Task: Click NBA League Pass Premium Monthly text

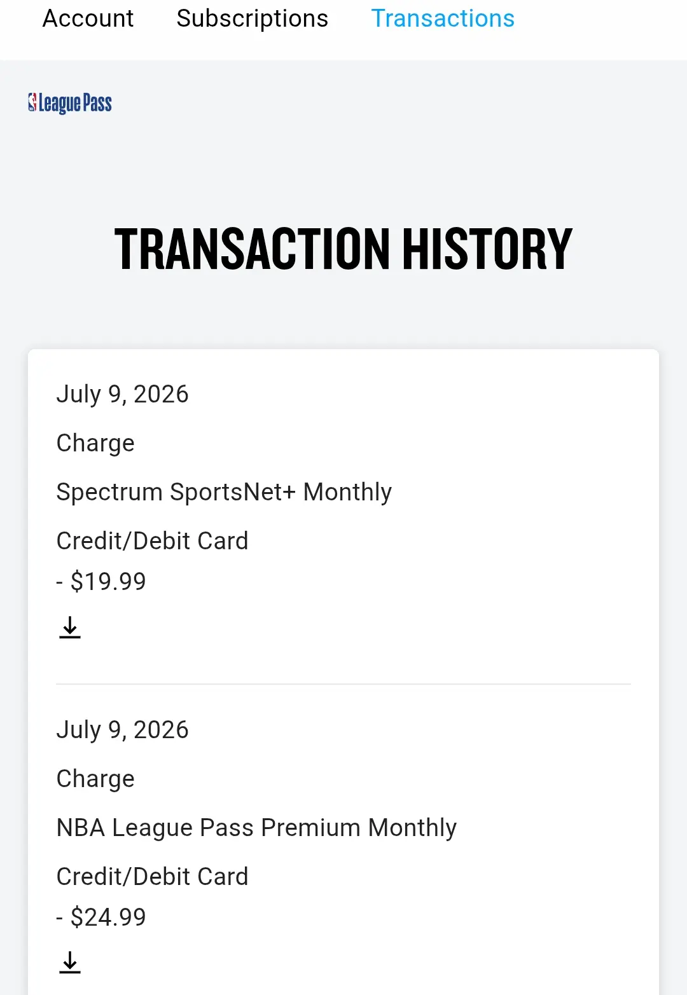Action: [x=256, y=828]
